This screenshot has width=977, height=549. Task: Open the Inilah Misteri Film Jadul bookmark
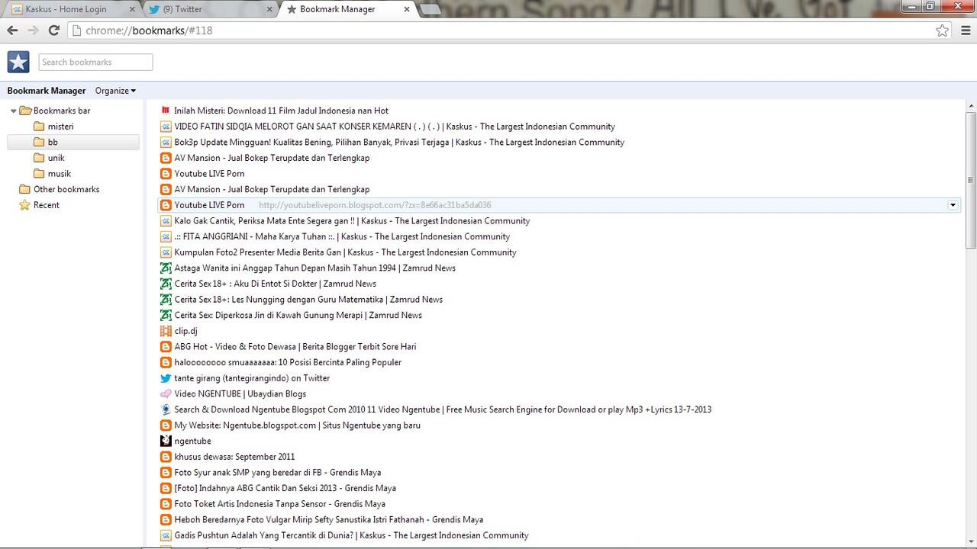(x=281, y=111)
